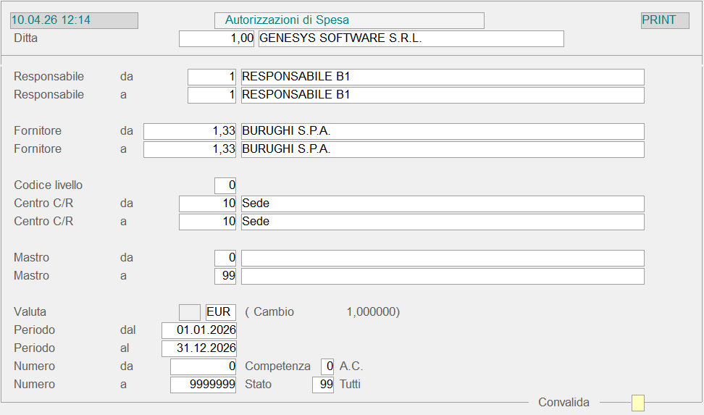Screen dimensions: 704x415
Task: Click the Responsabile a description field
Action: (x=442, y=95)
